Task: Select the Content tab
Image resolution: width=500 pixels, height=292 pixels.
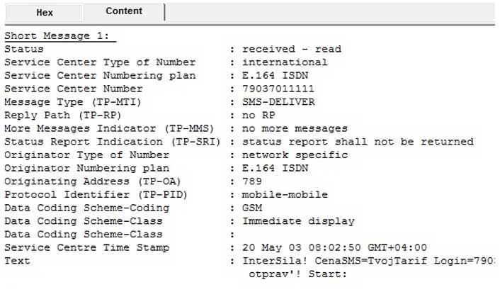Action: point(124,11)
